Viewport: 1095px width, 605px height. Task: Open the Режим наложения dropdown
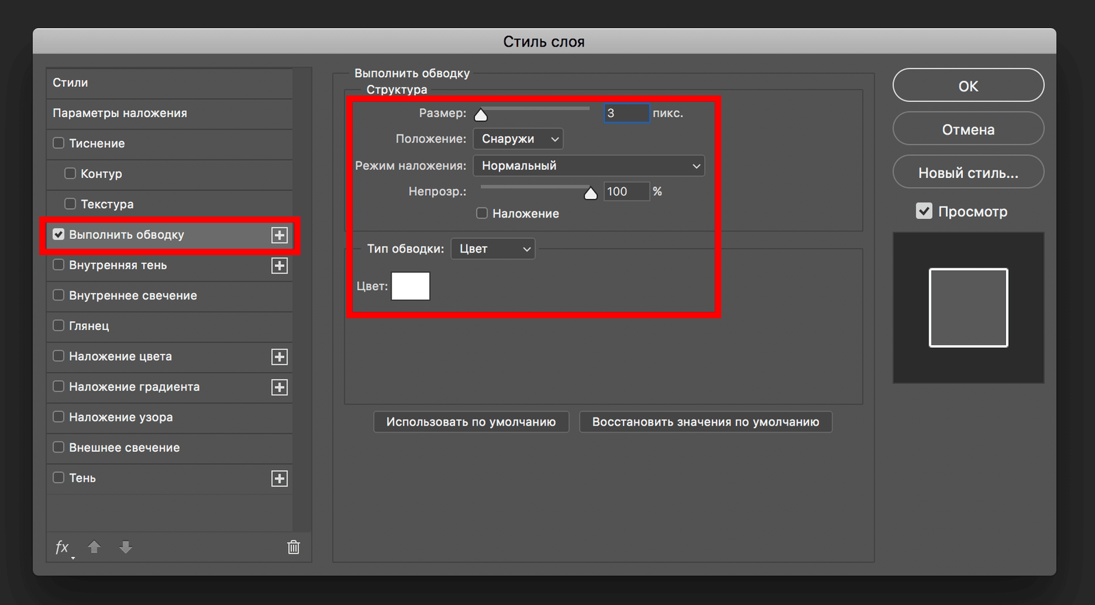click(x=589, y=166)
